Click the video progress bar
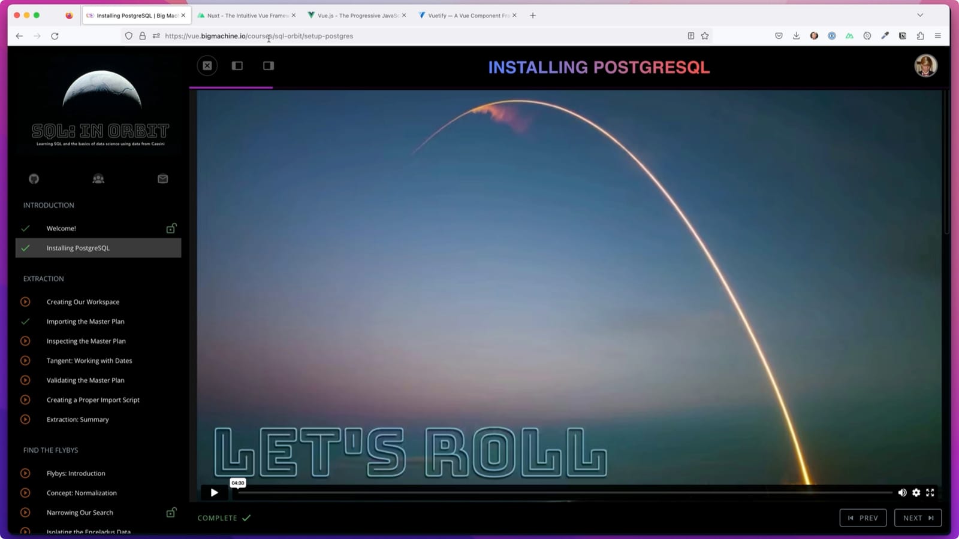This screenshot has height=539, width=959. point(563,492)
